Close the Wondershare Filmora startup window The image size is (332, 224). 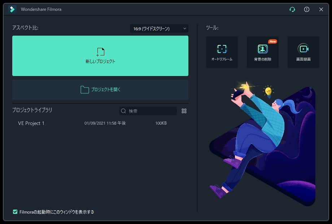[321, 9]
